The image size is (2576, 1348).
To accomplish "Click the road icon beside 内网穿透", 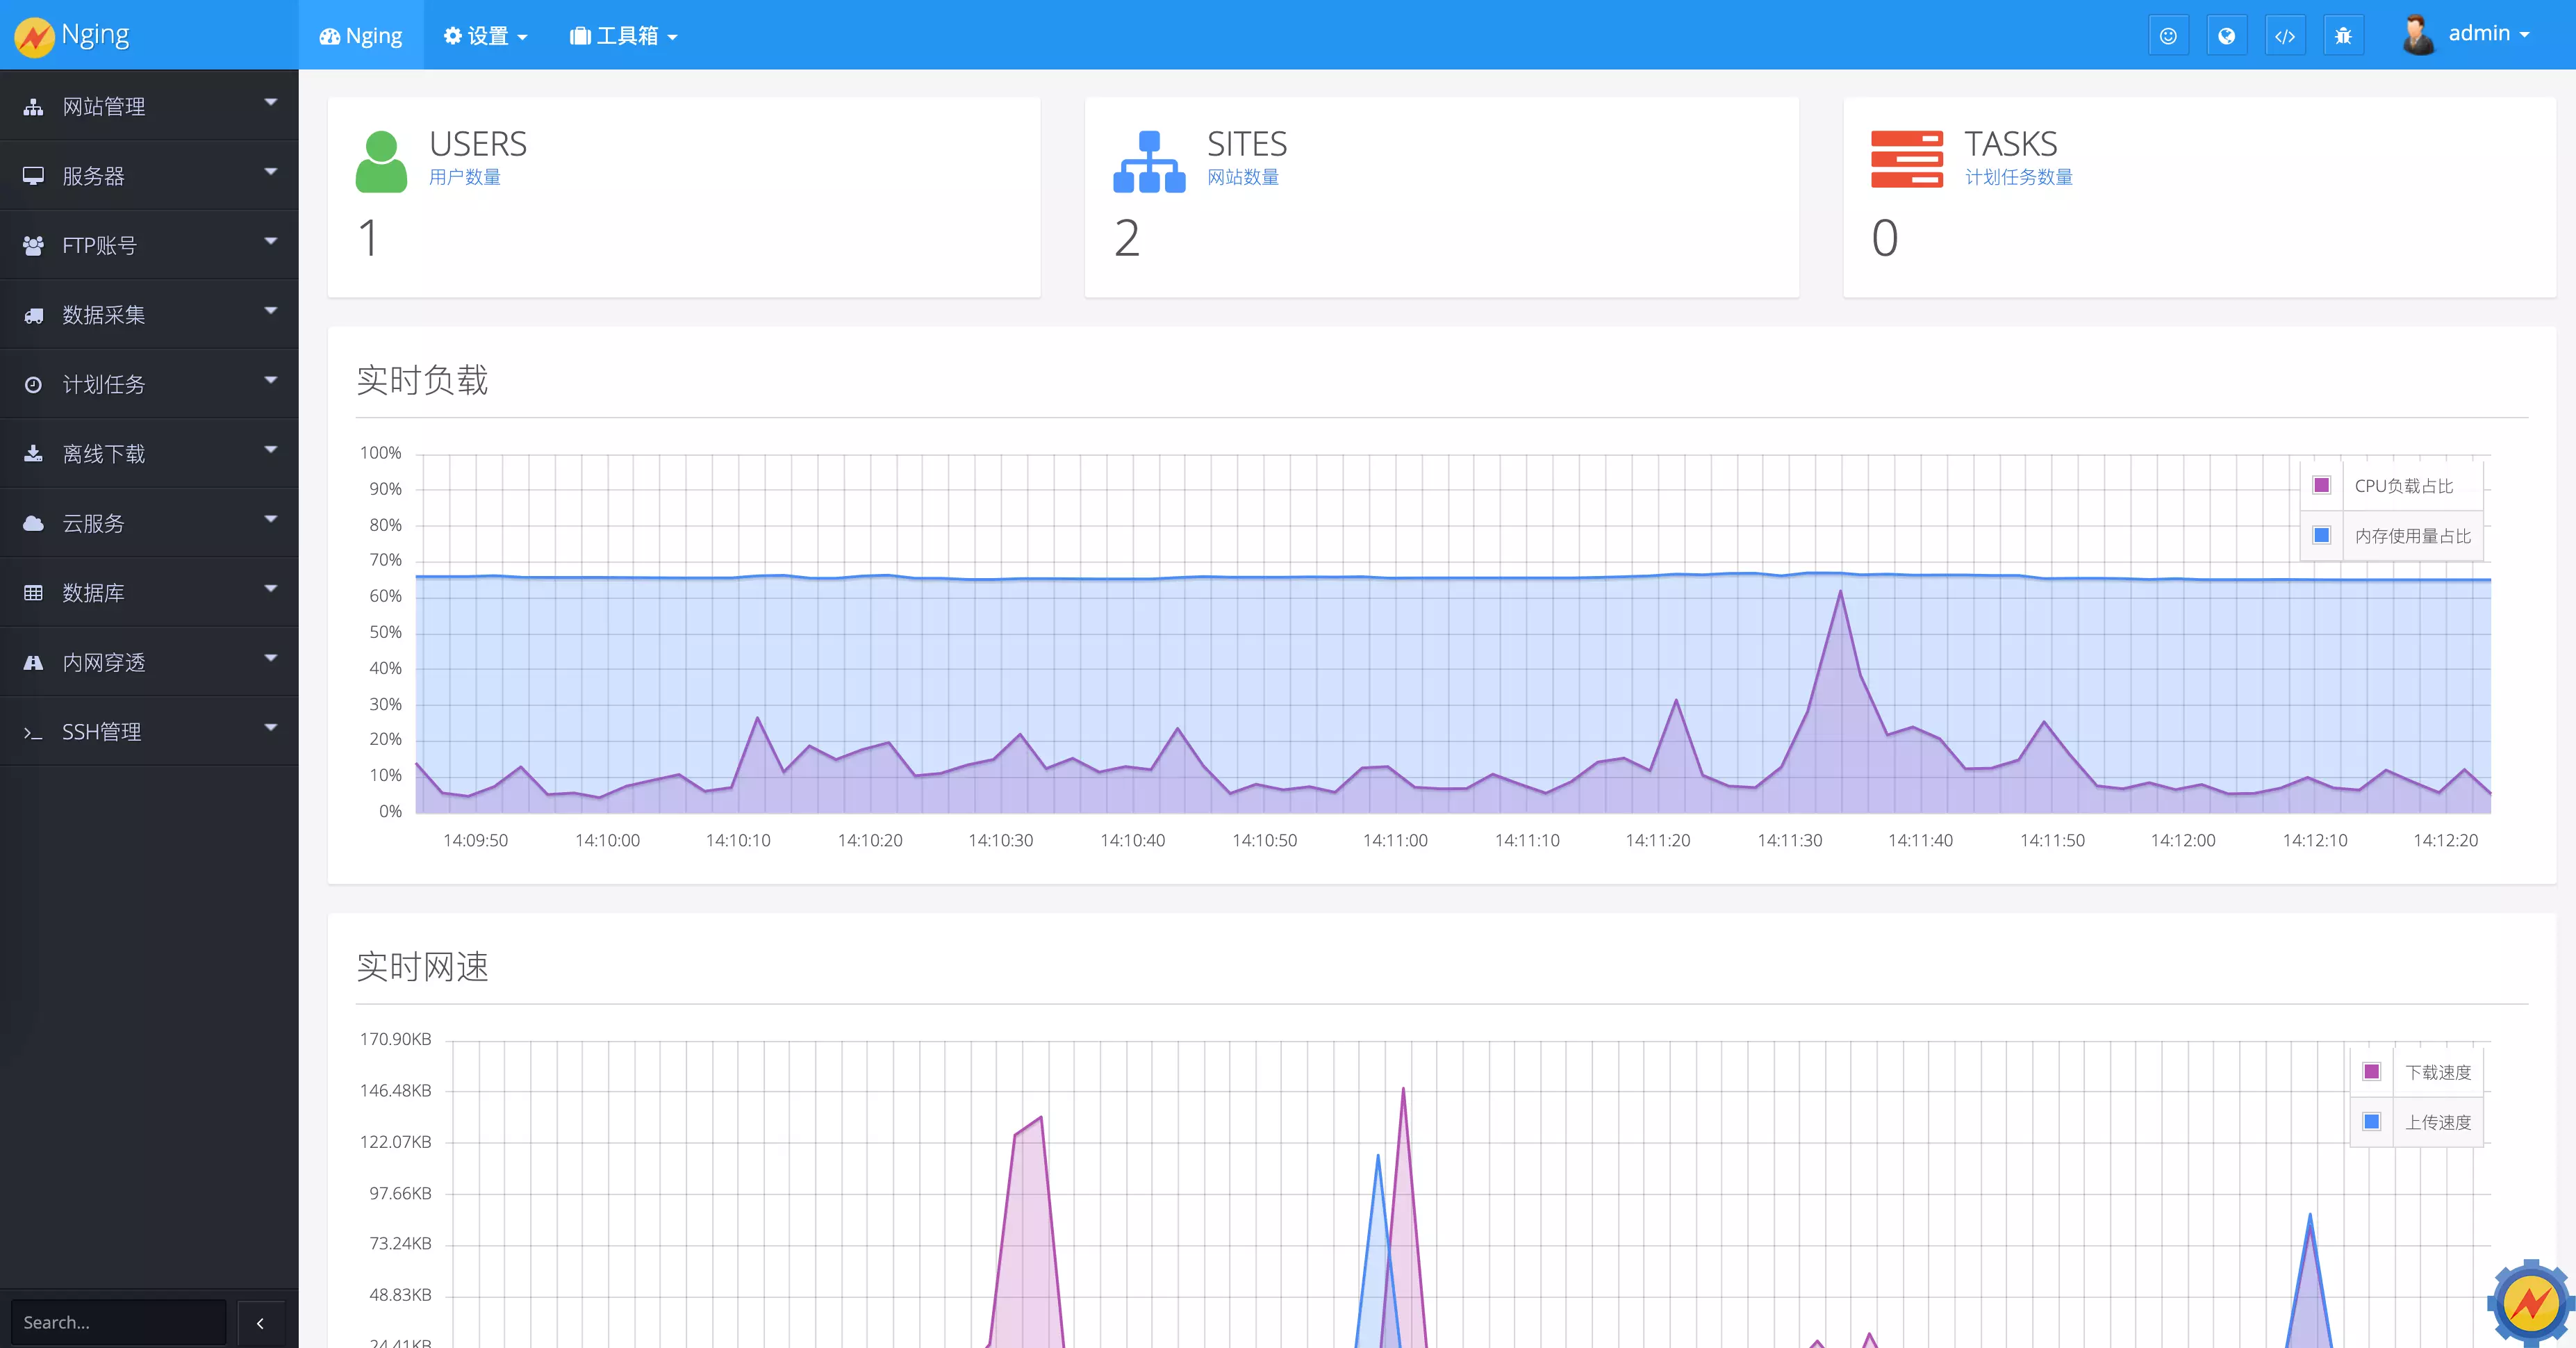I will 33,662.
